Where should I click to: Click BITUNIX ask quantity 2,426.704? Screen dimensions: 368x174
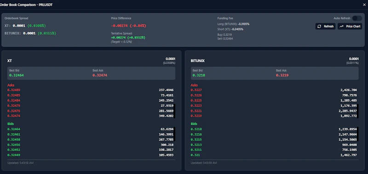(x=349, y=90)
